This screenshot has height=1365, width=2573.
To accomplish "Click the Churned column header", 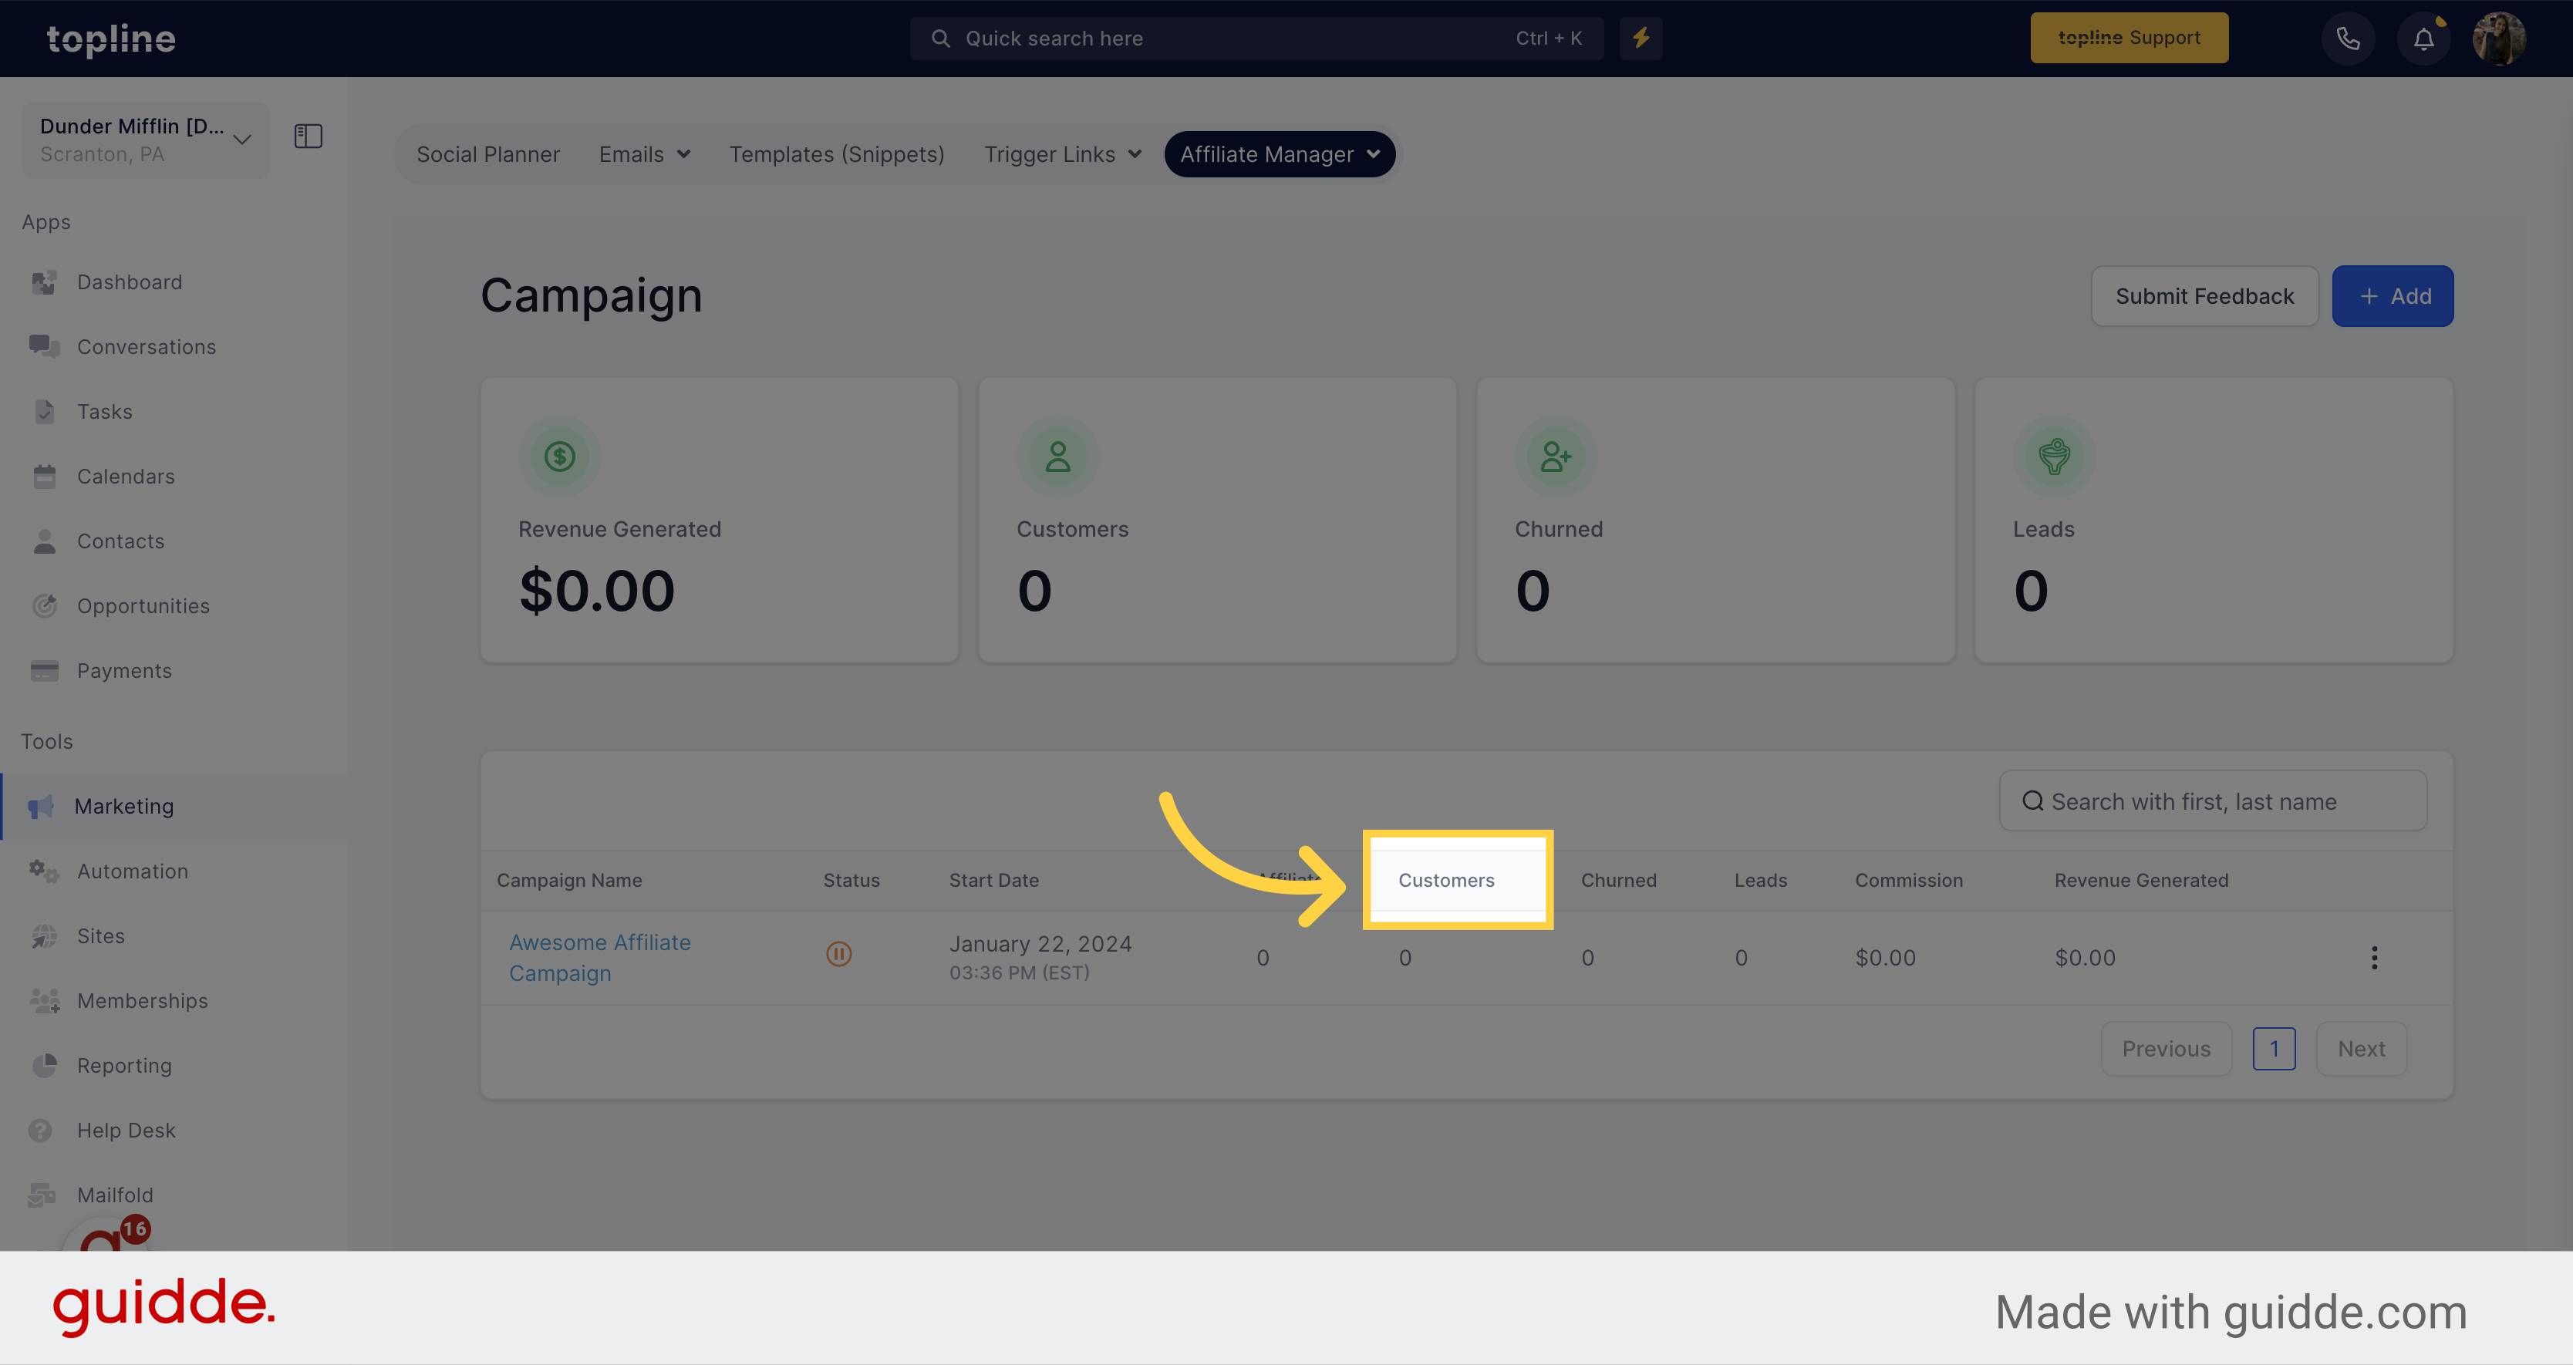I will [1618, 881].
